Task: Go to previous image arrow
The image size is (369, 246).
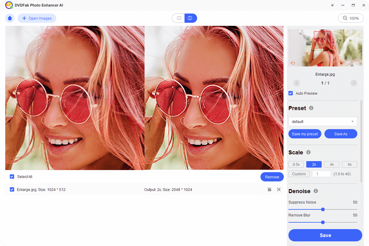Action: 297,83
